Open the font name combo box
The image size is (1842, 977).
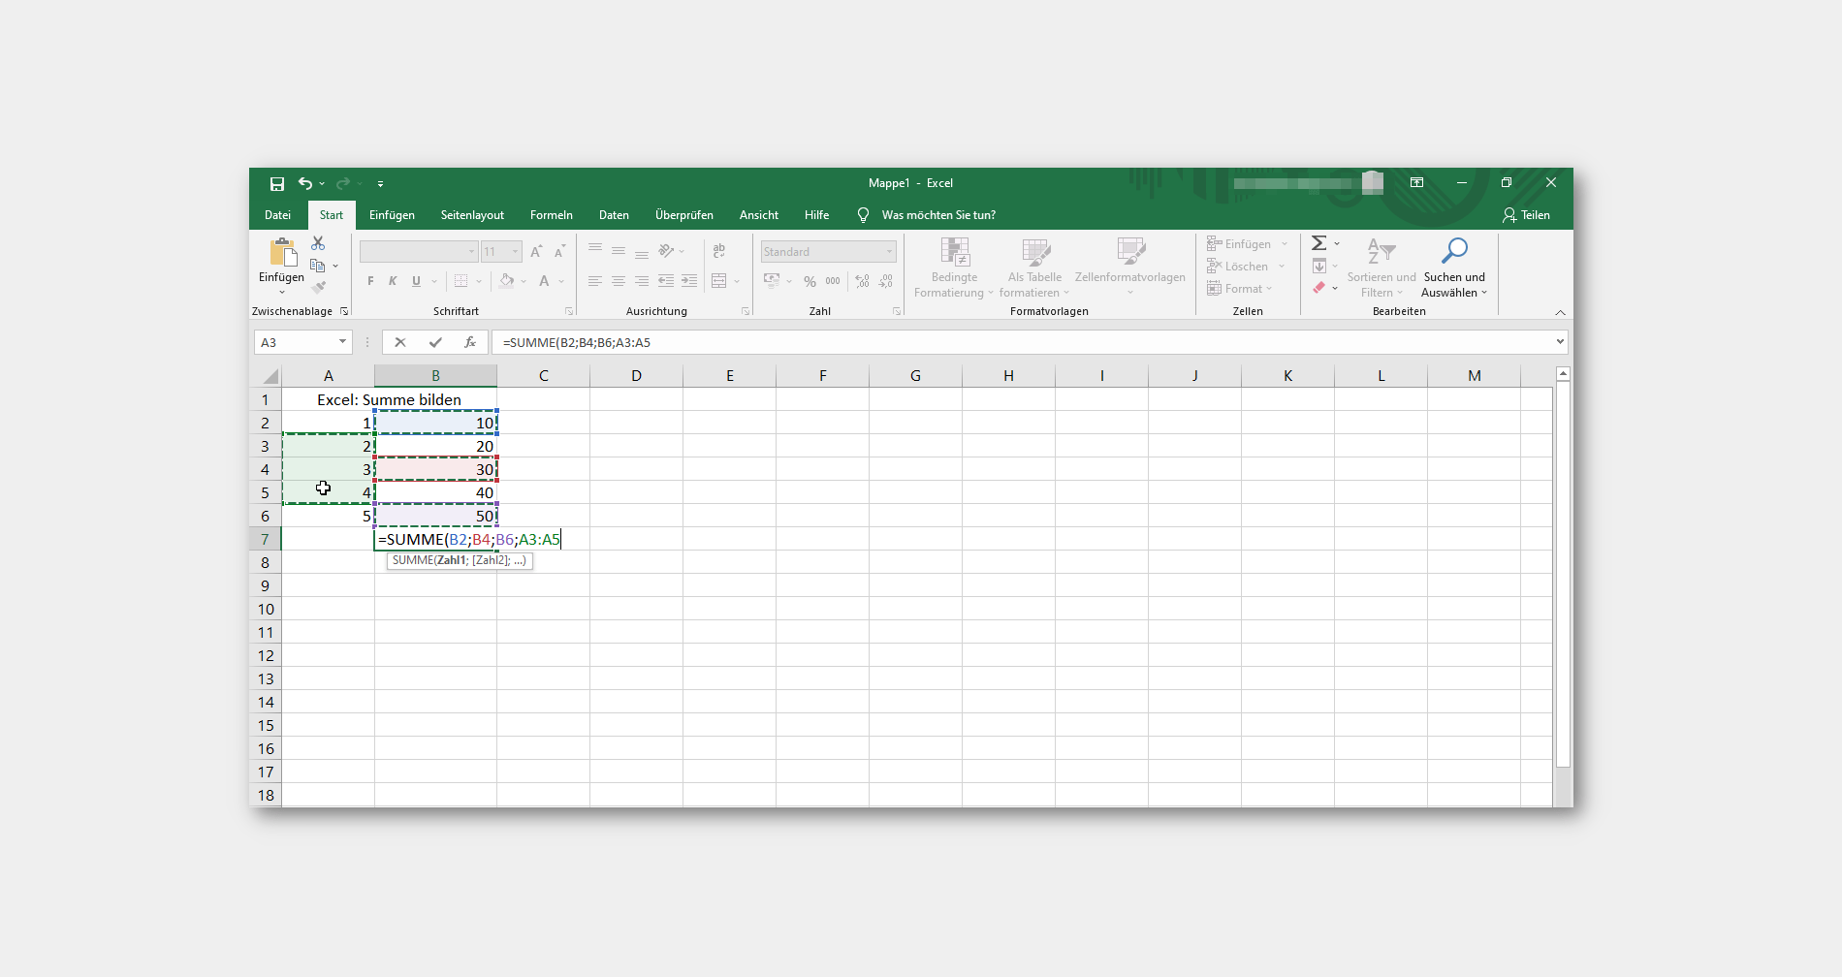pos(419,252)
